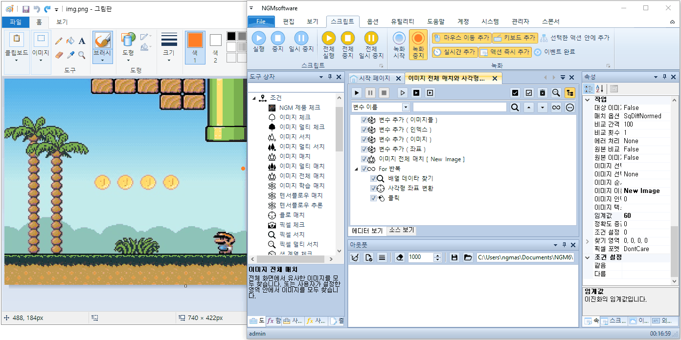Select the eraser tool in Paint
The image size is (681, 340).
coord(59,55)
